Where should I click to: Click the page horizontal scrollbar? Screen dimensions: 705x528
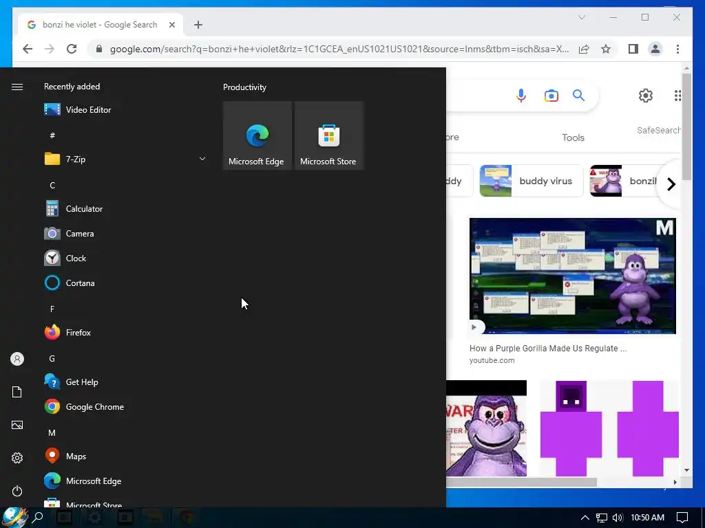pyautogui.click(x=522, y=482)
